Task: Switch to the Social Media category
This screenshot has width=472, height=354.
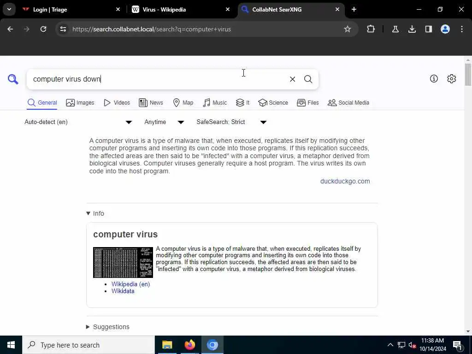Action: (x=348, y=103)
